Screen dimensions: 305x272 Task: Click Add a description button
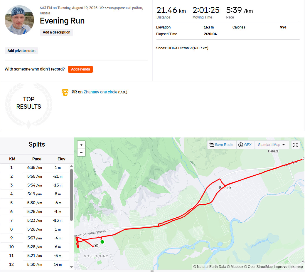56,32
